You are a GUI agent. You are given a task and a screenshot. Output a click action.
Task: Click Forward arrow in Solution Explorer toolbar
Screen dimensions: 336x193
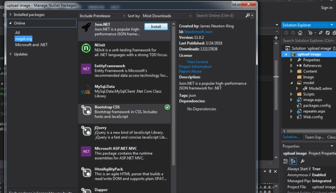[x=293, y=33]
